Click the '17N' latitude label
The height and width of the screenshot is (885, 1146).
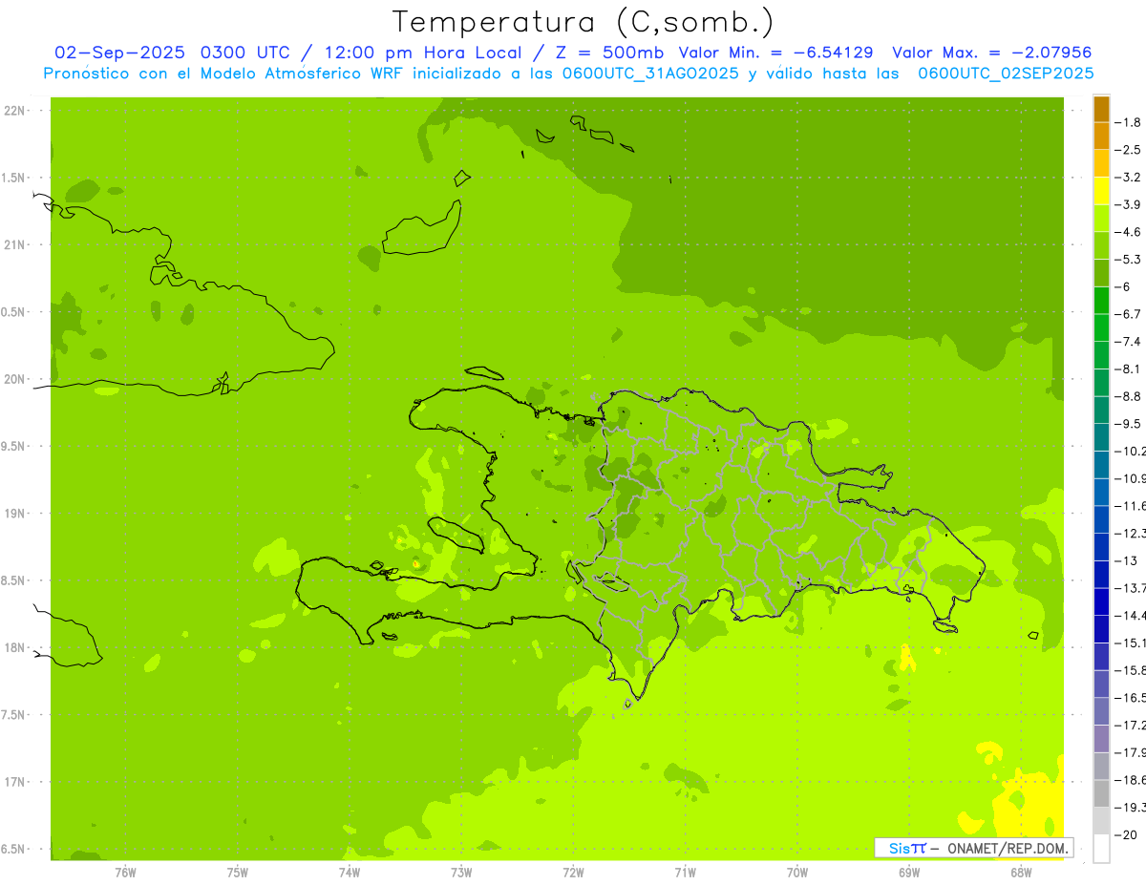tap(14, 782)
